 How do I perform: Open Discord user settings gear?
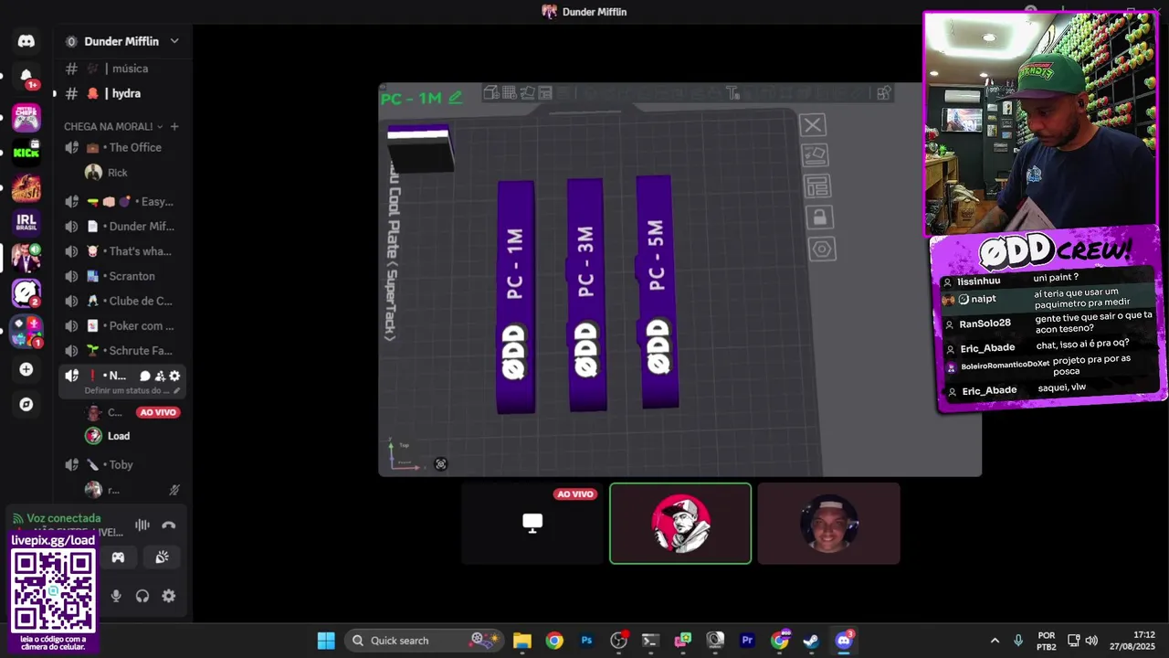[x=169, y=596]
